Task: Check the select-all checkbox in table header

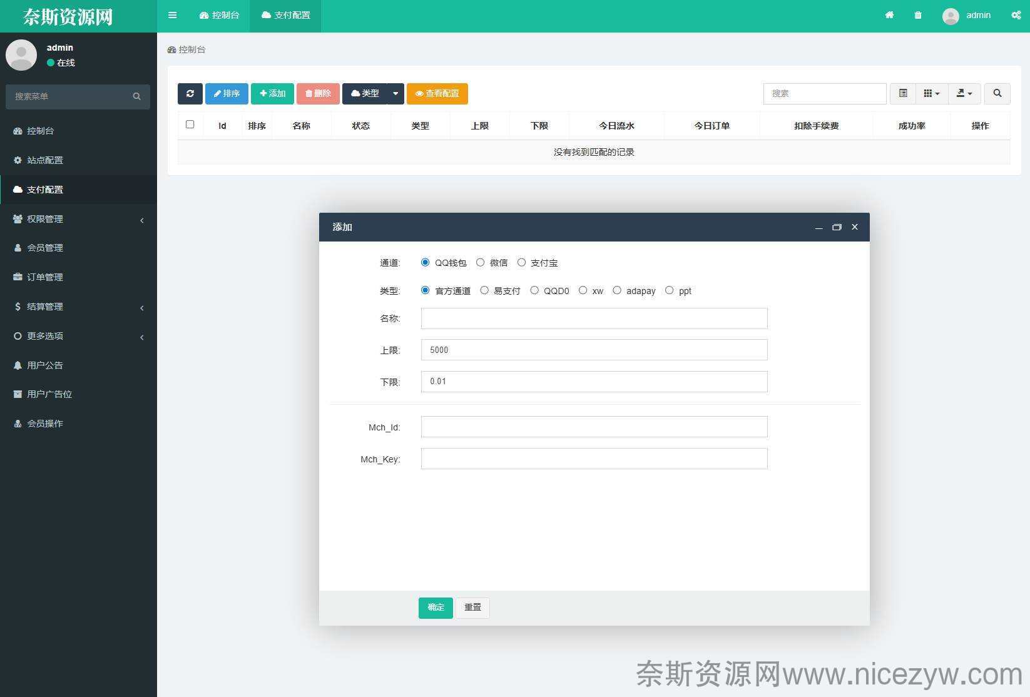Action: [x=190, y=125]
